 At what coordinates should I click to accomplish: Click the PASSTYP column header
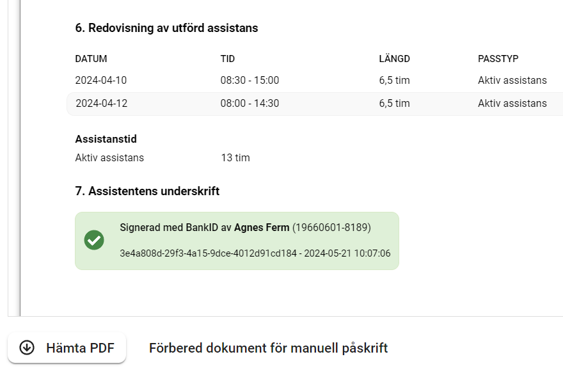click(x=500, y=58)
